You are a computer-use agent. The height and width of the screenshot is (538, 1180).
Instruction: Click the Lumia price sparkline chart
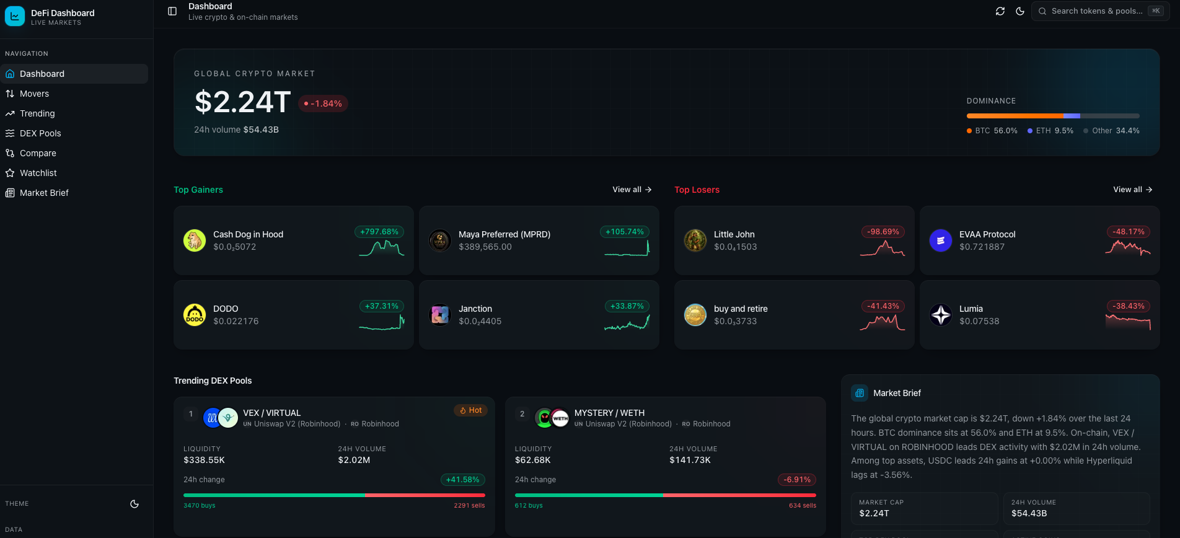(1128, 323)
